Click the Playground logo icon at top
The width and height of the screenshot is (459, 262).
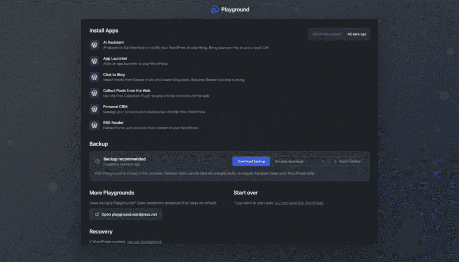coord(215,10)
